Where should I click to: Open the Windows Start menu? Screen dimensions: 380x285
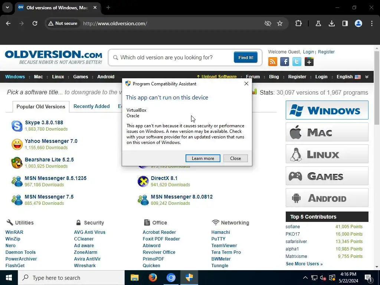9,278
